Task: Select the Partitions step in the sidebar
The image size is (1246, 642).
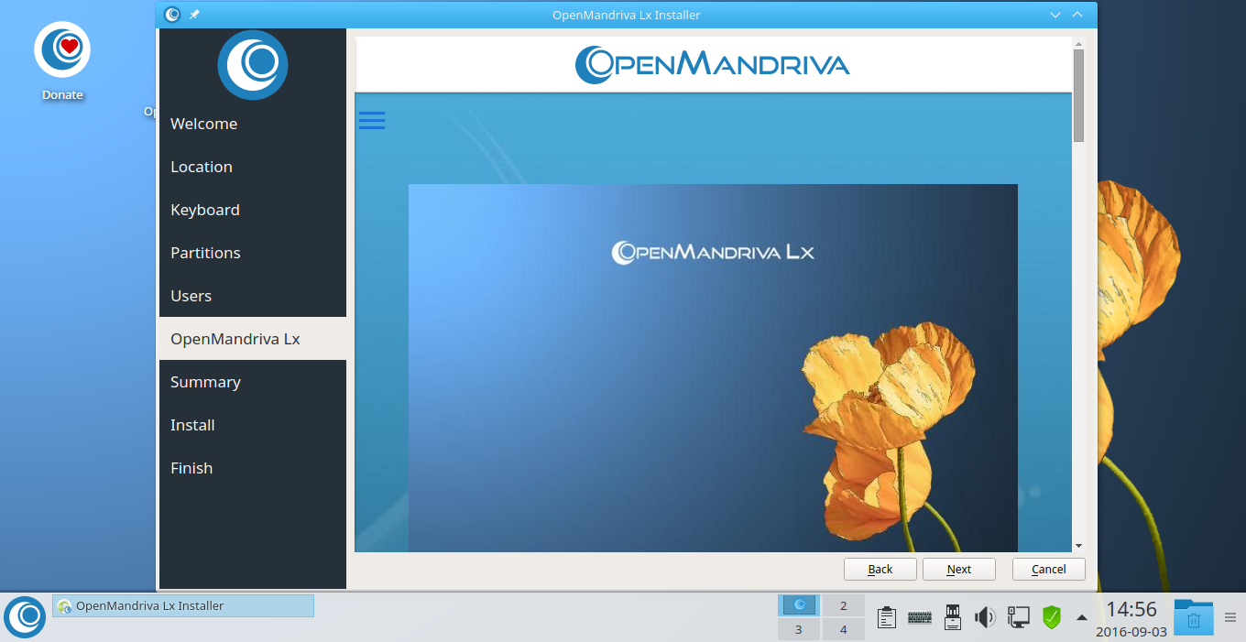Action: click(253, 253)
